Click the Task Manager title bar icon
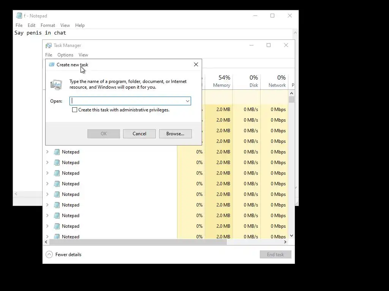 pyautogui.click(x=49, y=45)
